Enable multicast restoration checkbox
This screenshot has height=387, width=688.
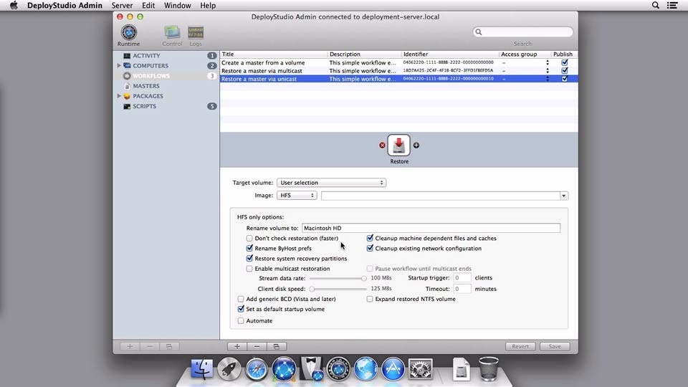click(x=249, y=269)
